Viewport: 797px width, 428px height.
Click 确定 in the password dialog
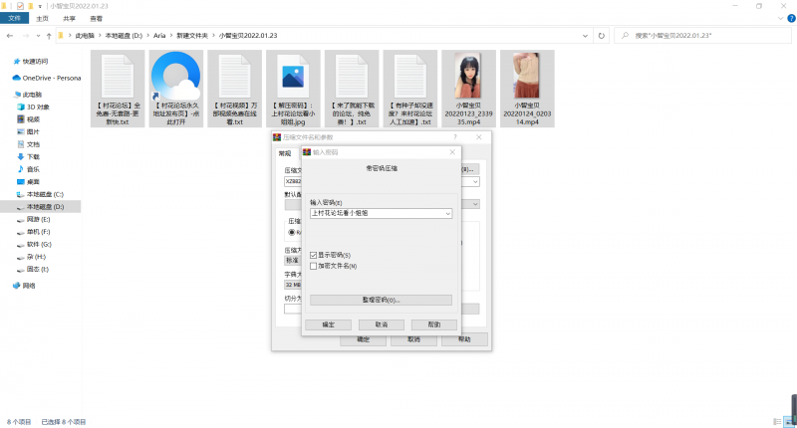point(327,324)
